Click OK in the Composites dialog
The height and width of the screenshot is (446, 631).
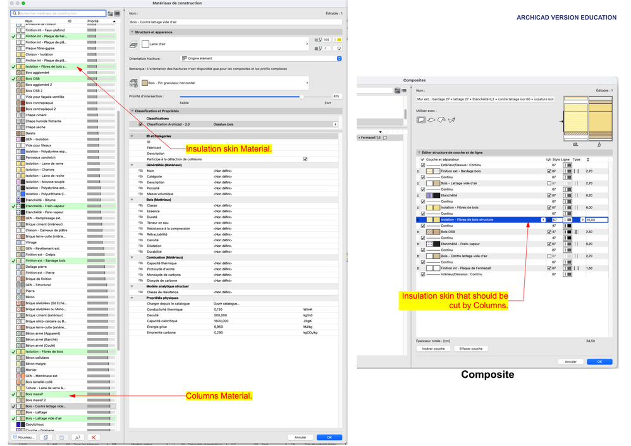pos(599,361)
